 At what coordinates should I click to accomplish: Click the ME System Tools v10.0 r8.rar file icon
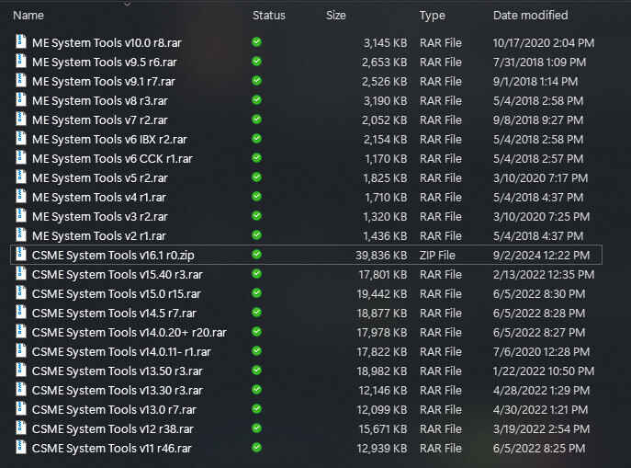[x=21, y=42]
